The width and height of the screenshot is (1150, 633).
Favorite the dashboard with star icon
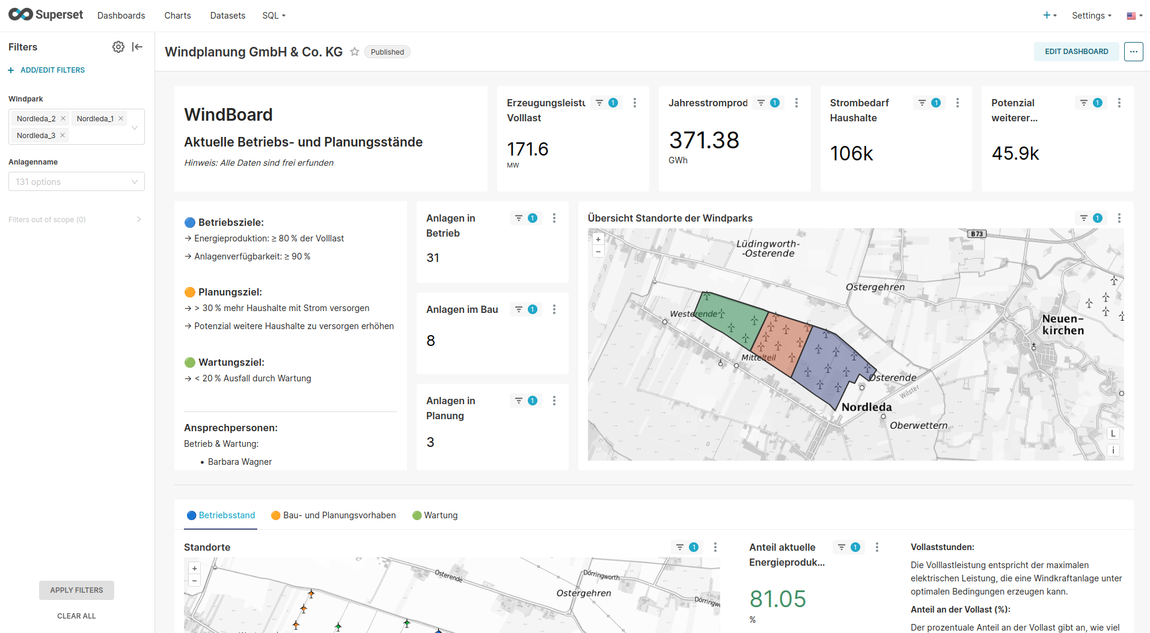[x=355, y=52]
